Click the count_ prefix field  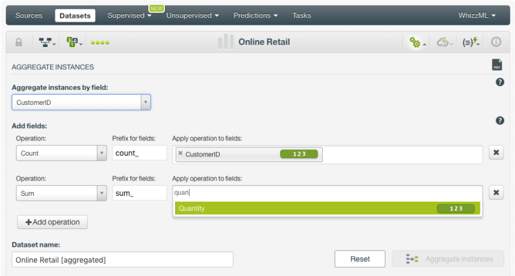139,153
